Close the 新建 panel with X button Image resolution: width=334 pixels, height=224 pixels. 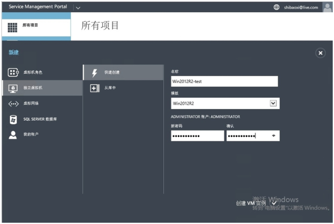[320, 53]
